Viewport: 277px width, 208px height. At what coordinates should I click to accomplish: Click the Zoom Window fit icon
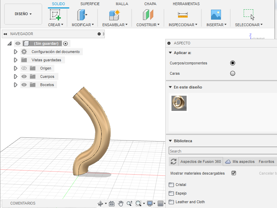[138, 204]
